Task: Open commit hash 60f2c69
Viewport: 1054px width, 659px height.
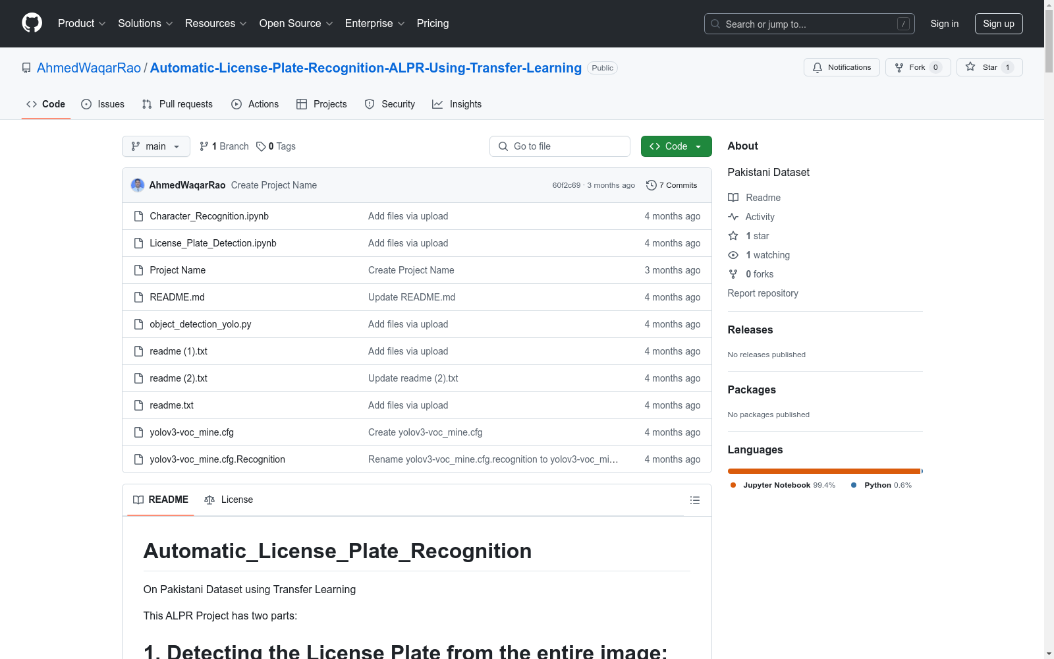Action: point(567,185)
